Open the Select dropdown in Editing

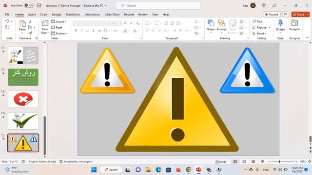[x=259, y=34]
